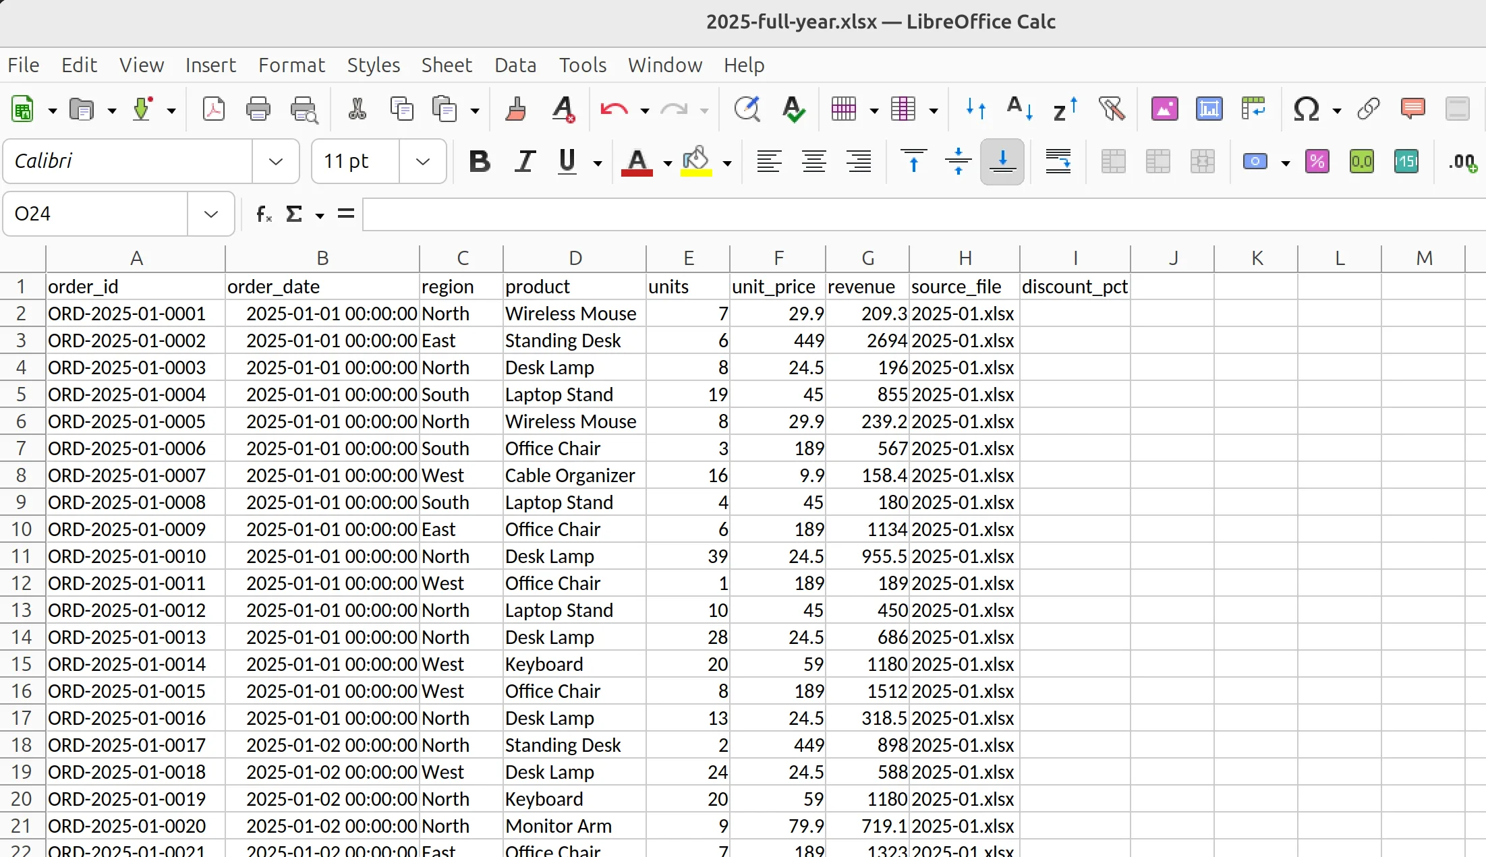
Task: Open the Undo history dropdown
Action: click(x=645, y=111)
